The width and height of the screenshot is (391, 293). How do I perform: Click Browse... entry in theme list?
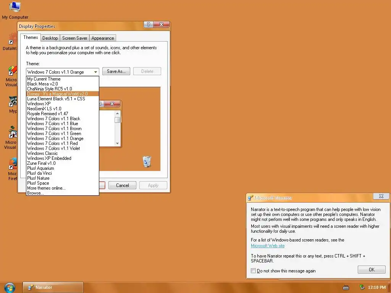point(63,193)
